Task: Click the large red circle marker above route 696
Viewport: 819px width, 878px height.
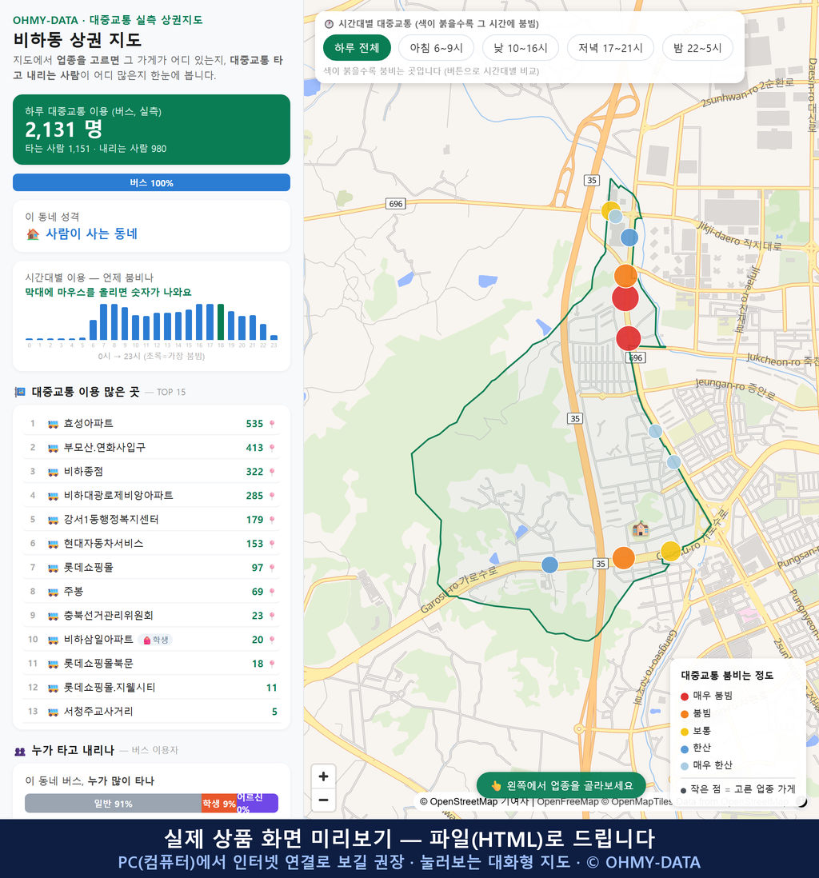Action: click(x=629, y=338)
